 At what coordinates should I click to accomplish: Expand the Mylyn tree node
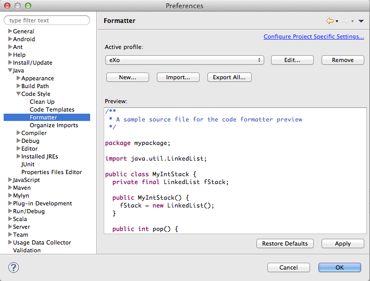(10, 196)
